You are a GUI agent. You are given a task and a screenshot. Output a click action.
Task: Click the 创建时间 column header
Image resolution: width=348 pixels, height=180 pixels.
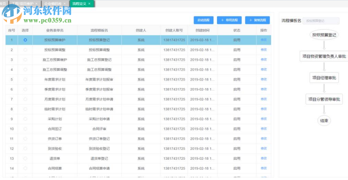pyautogui.click(x=202, y=30)
